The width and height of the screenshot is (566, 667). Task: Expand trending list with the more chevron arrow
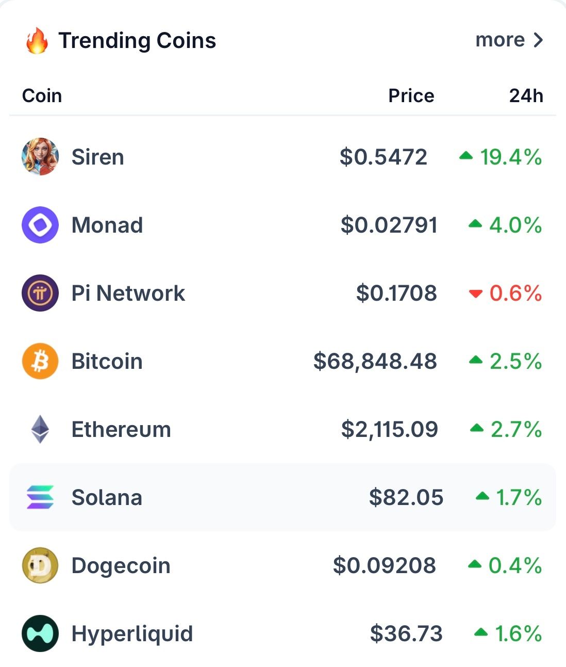(538, 40)
